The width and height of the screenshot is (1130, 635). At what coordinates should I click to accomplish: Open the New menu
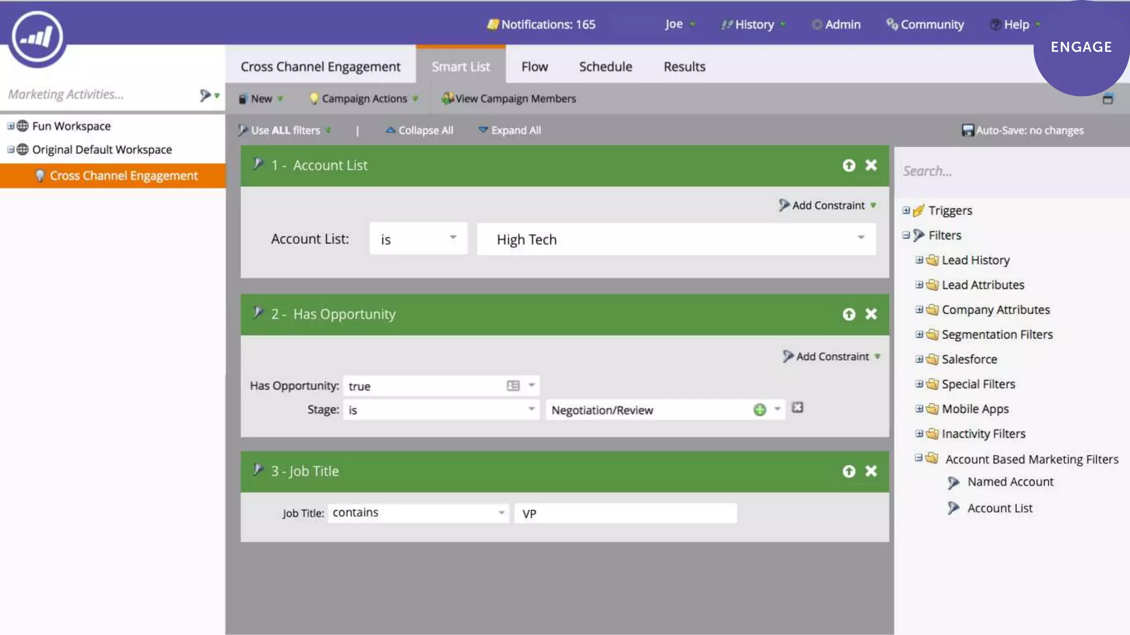tap(261, 99)
